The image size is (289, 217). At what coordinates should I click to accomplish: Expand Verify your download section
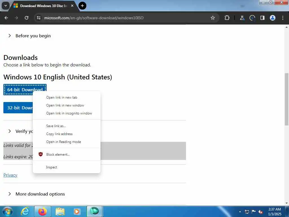tap(20, 131)
